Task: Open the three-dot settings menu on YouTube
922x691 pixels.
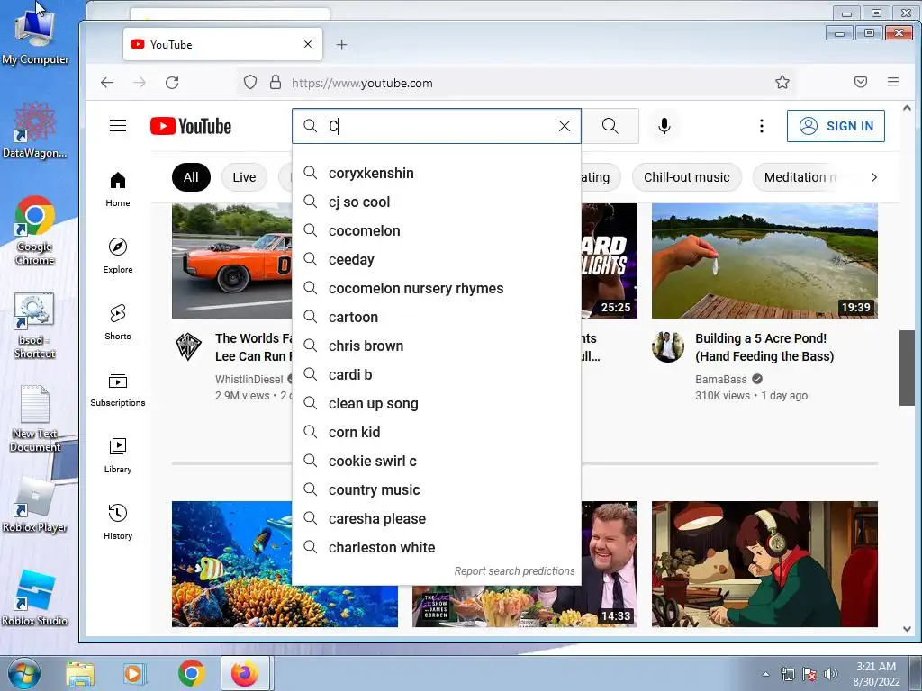Action: pyautogui.click(x=762, y=126)
